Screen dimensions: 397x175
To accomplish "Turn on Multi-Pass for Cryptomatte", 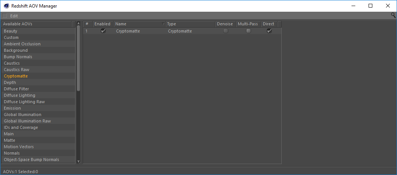I will [x=248, y=31].
